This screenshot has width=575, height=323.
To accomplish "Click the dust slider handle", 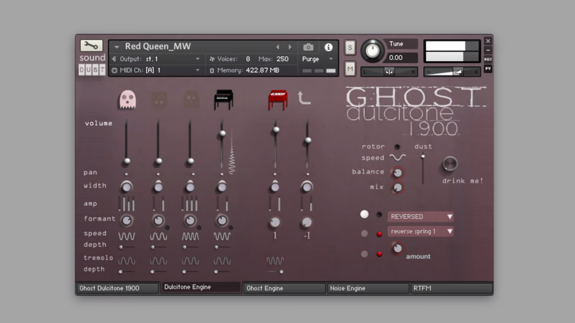I will (423, 156).
